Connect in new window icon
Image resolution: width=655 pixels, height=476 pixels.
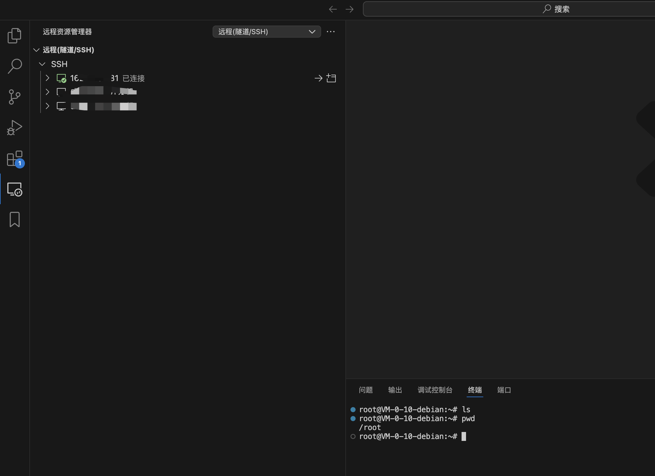pyautogui.click(x=331, y=78)
